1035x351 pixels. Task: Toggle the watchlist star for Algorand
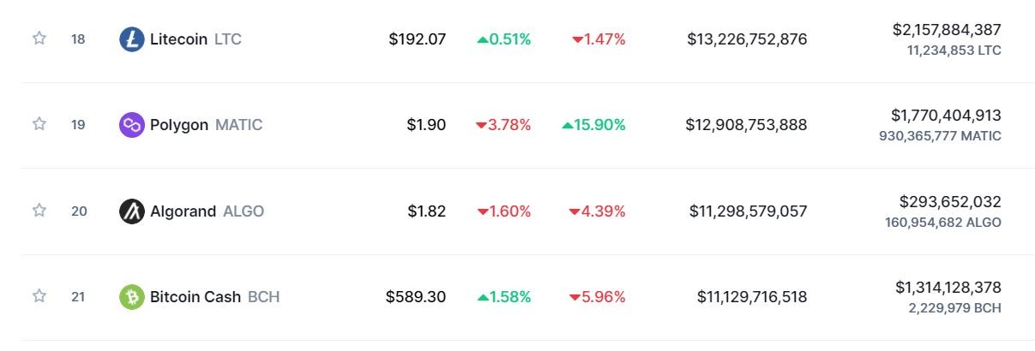click(39, 211)
